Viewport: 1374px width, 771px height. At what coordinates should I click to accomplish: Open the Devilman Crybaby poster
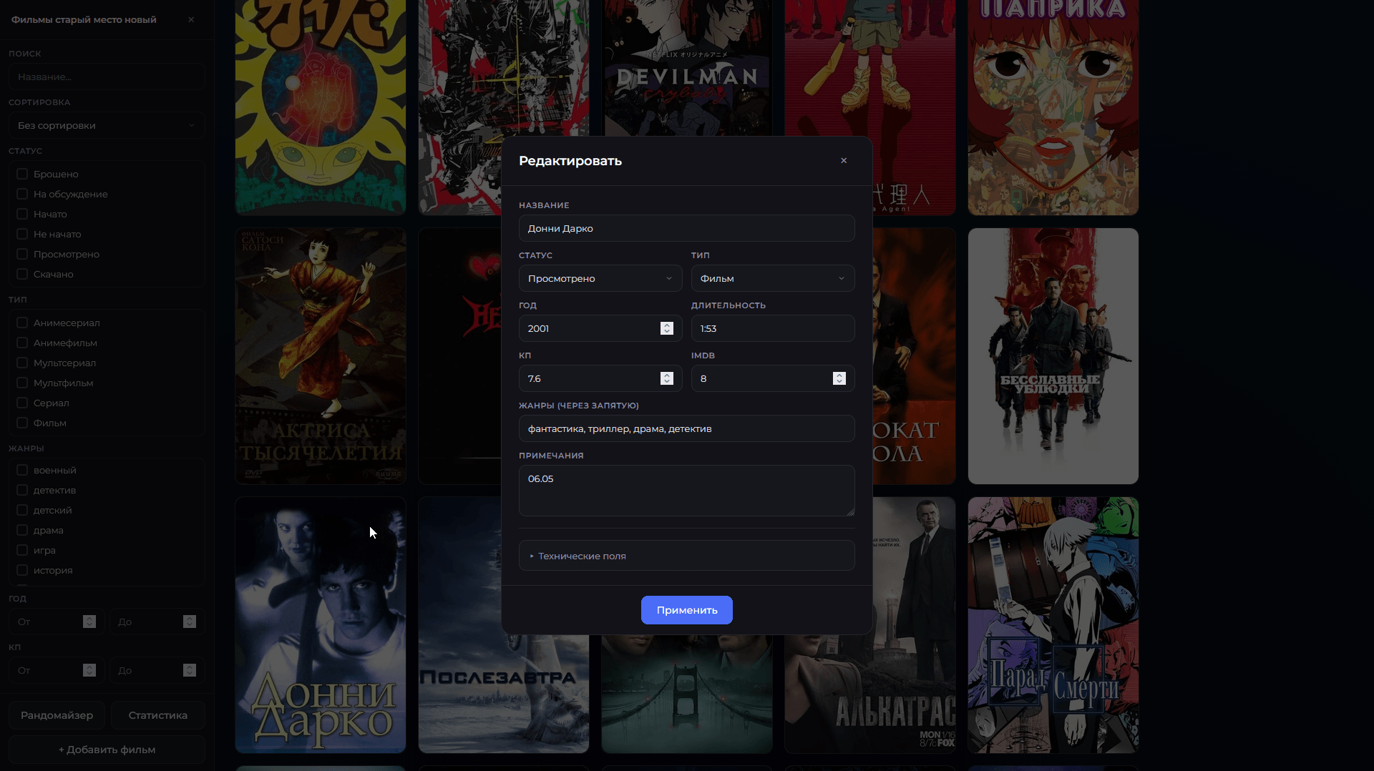687,68
